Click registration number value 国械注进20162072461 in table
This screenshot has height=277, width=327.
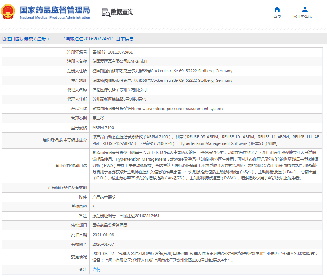pos(113,52)
